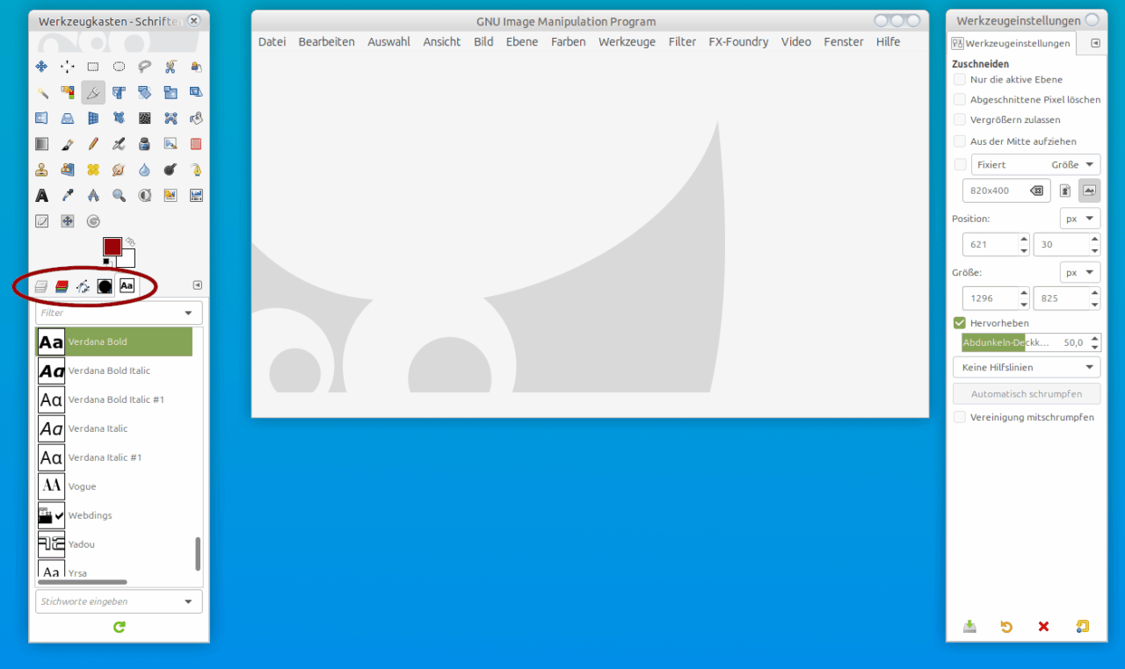Screen dimensions: 1125x669
Task: Click the 'Automatisch schrumpfen' button
Action: pos(1027,393)
